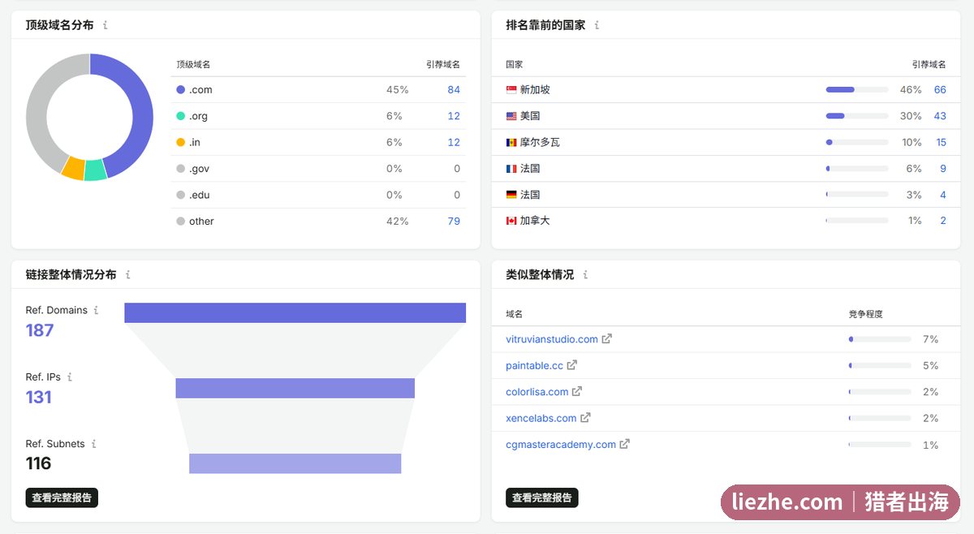The height and width of the screenshot is (534, 974).
Task: Click info icon beside 顶级域名分布 title
Action: [x=106, y=25]
